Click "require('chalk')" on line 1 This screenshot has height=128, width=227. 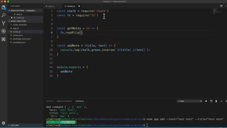95,11
